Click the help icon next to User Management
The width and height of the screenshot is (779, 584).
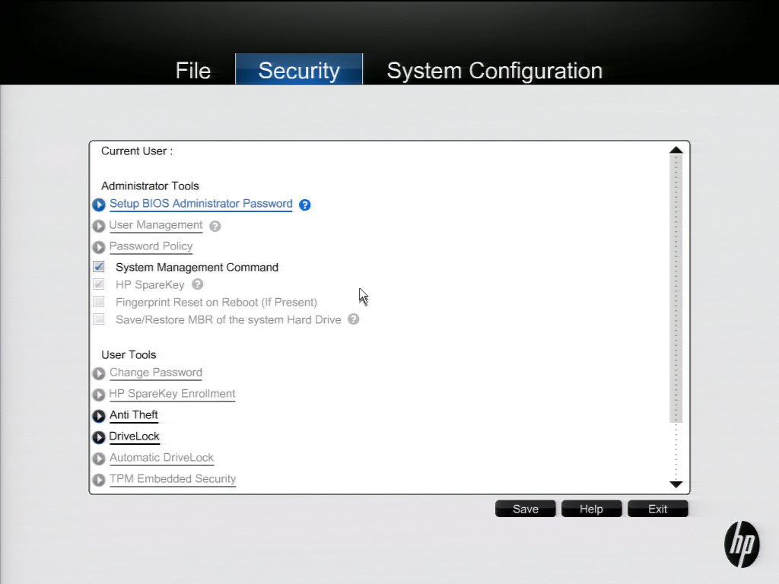click(x=215, y=226)
